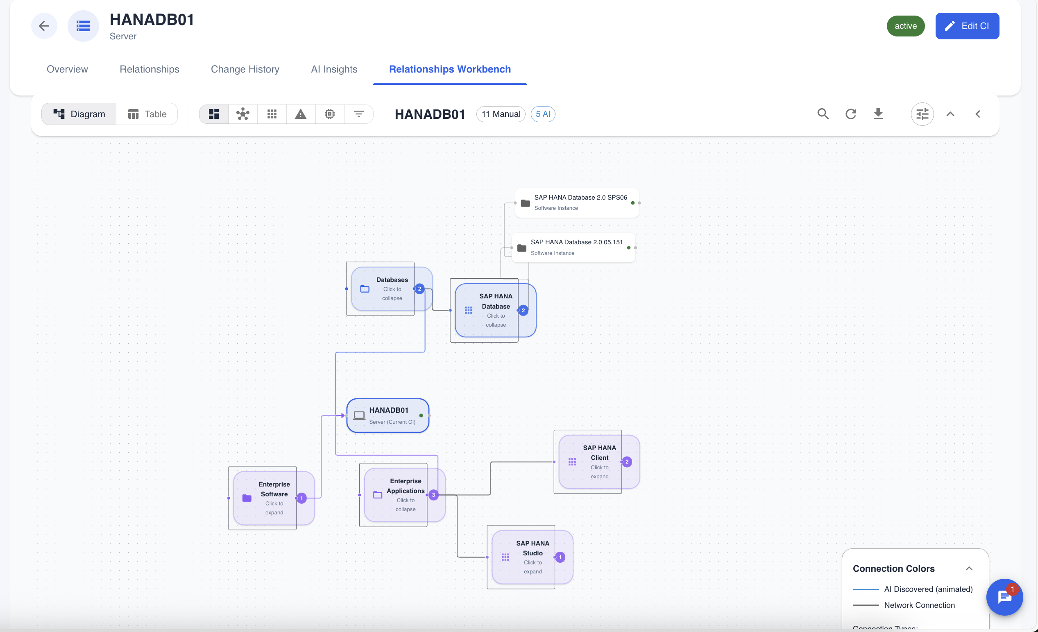Open the AI Insights tab

pos(333,69)
